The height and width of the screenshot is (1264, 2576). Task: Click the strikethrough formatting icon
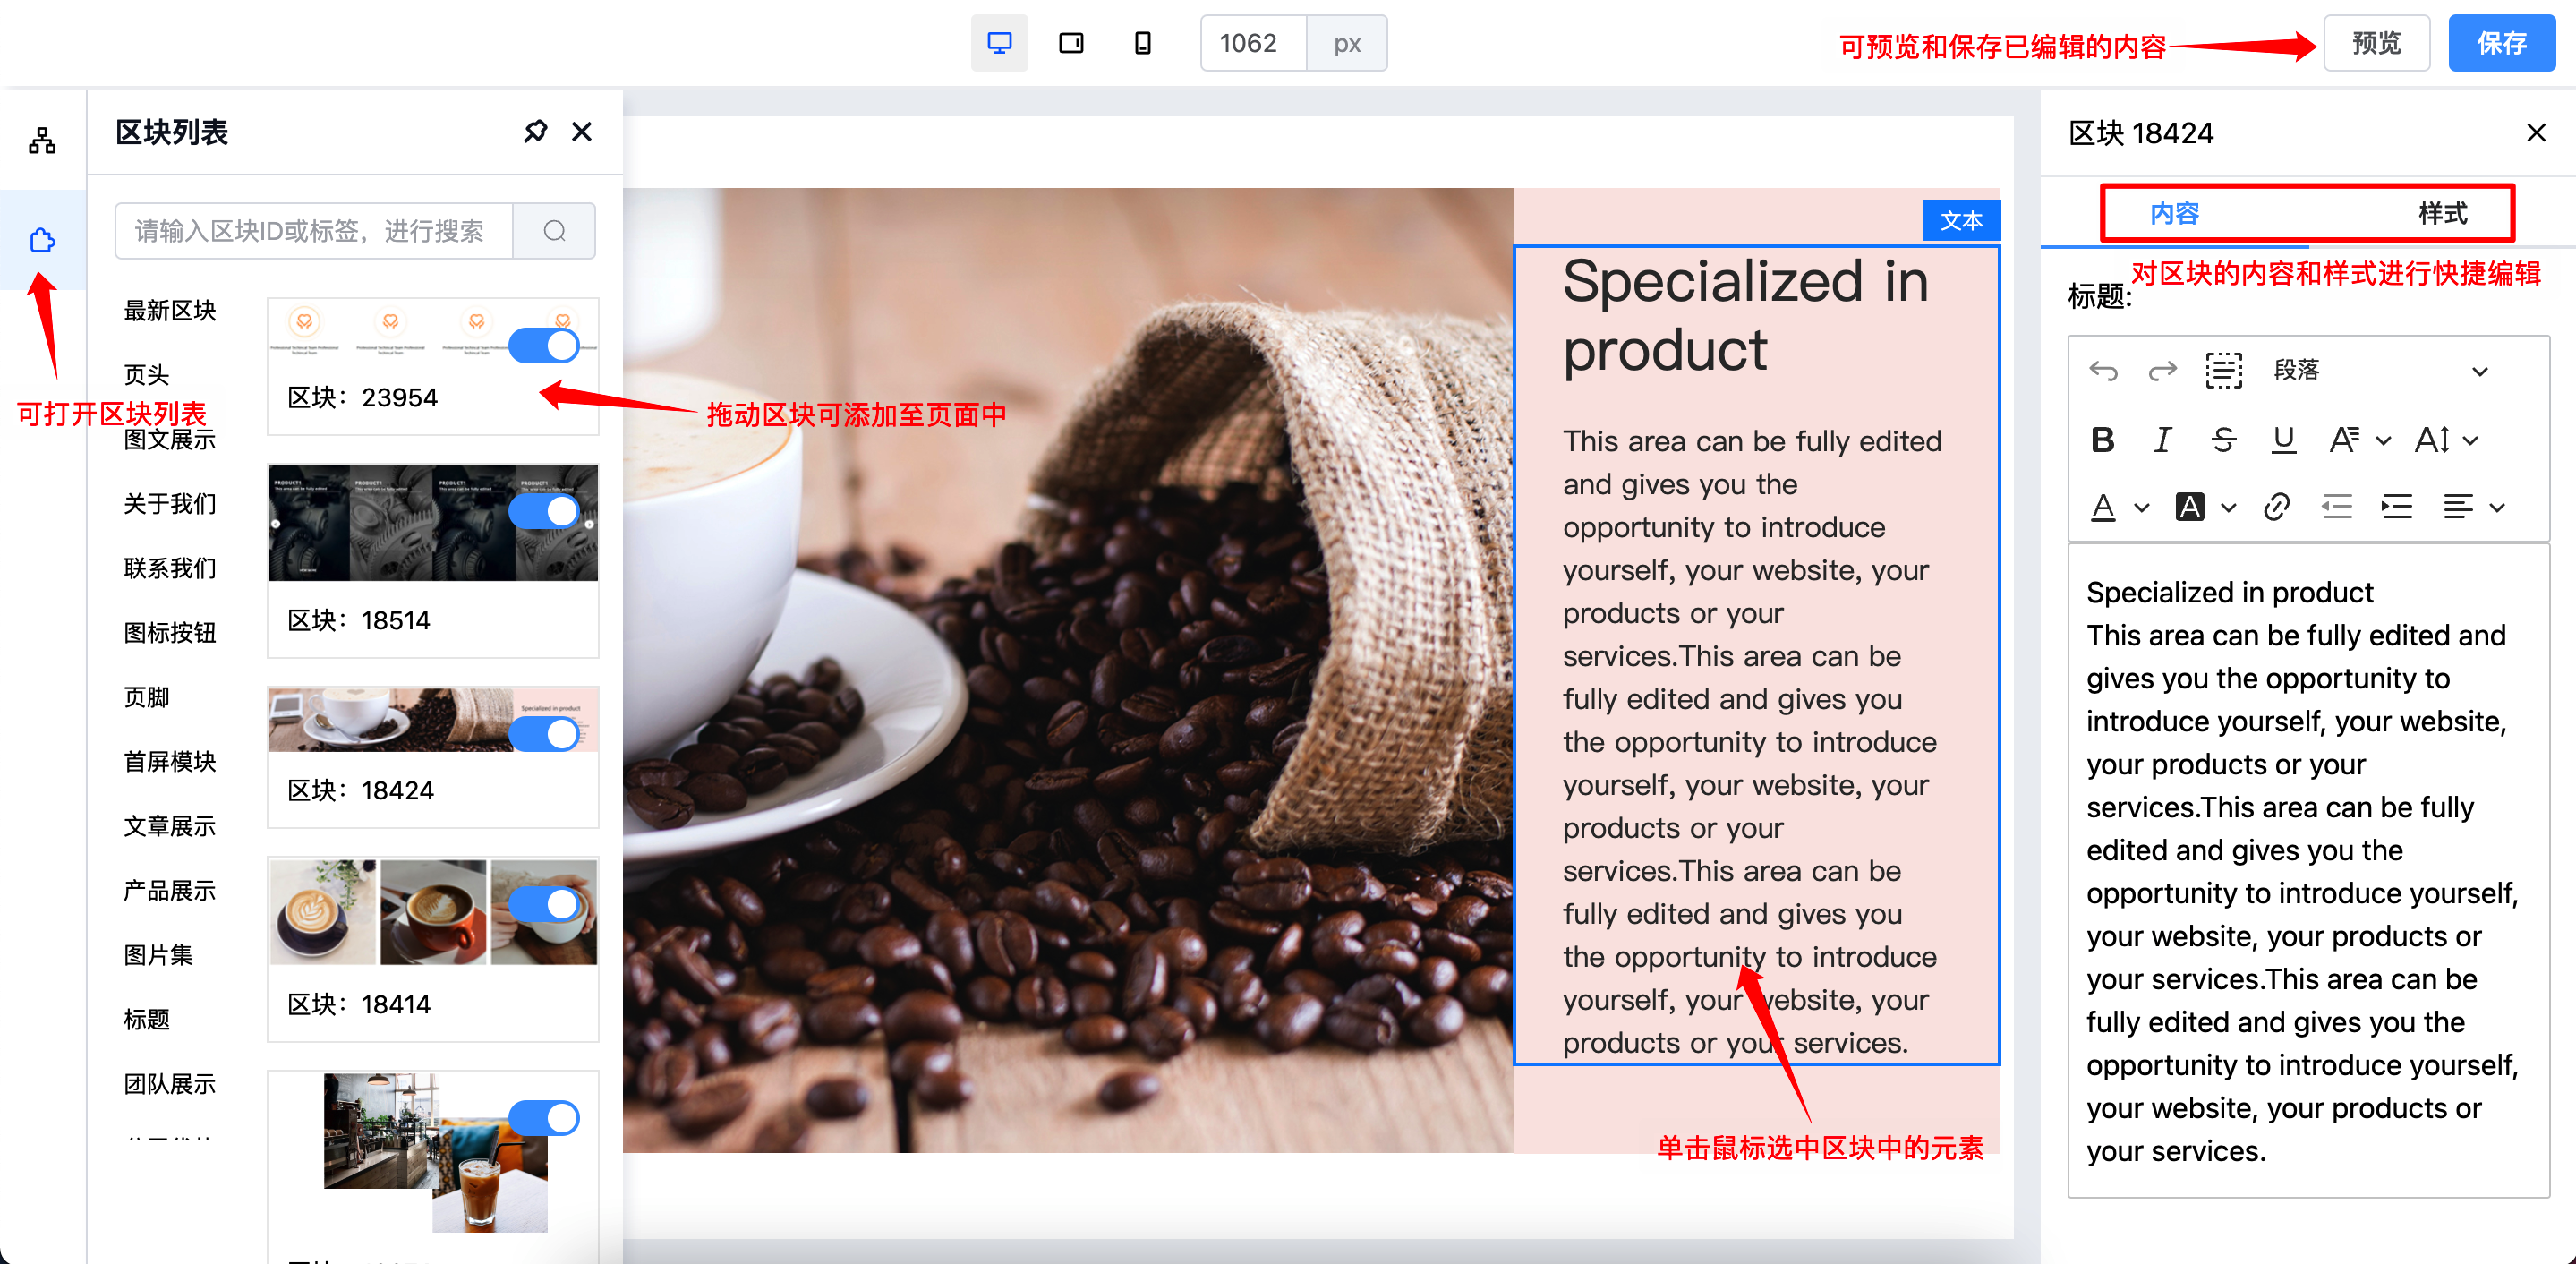point(2223,440)
